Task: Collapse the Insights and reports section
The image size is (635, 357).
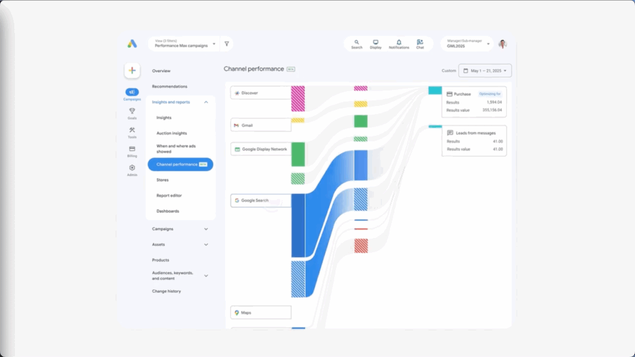Action: click(x=206, y=102)
